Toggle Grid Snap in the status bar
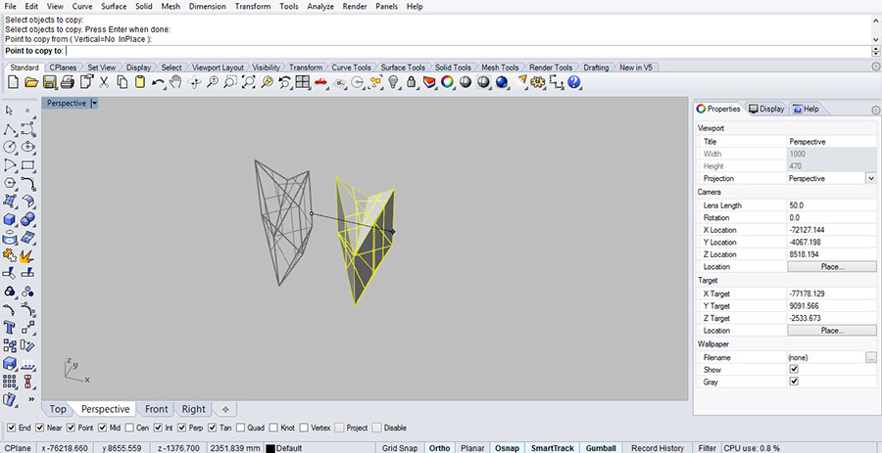Viewport: 882px width, 453px height. [400, 448]
